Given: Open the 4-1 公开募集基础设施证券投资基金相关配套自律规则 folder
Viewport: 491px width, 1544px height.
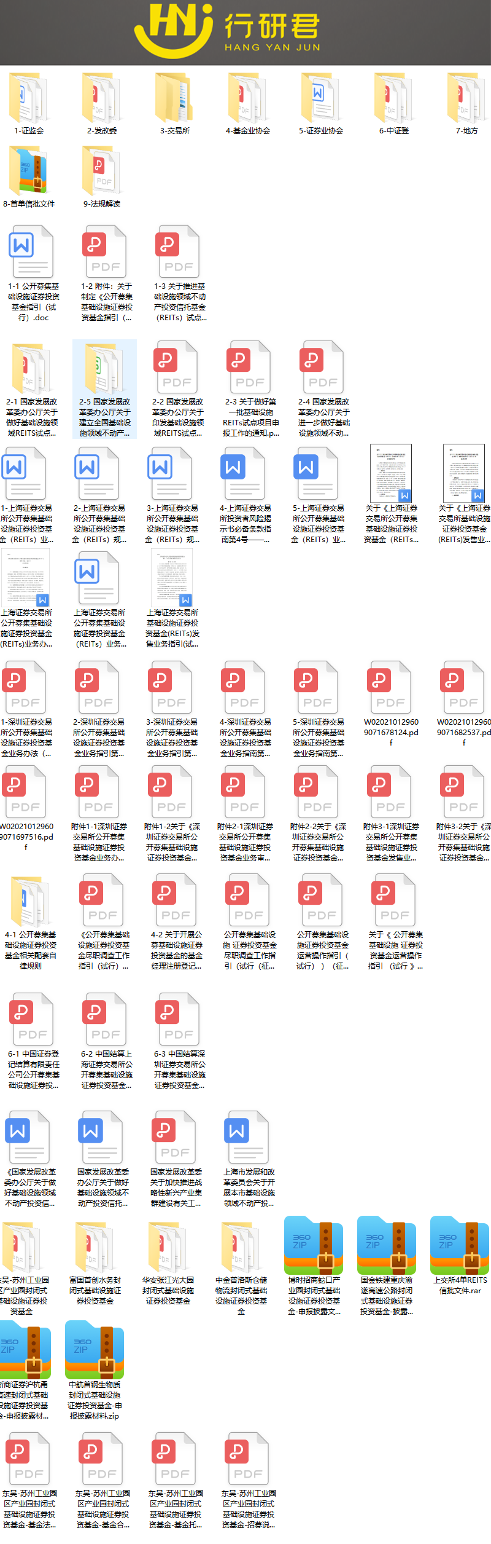Looking at the screenshot, I should 28,902.
